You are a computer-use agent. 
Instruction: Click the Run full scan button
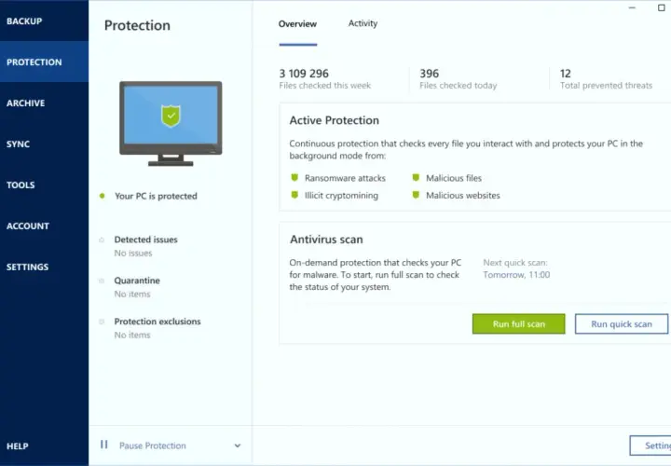pyautogui.click(x=519, y=324)
